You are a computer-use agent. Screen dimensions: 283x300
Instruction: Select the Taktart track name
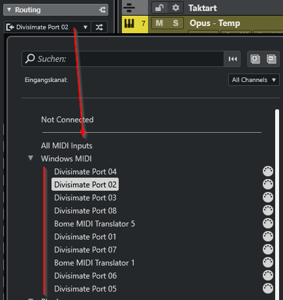tap(202, 8)
